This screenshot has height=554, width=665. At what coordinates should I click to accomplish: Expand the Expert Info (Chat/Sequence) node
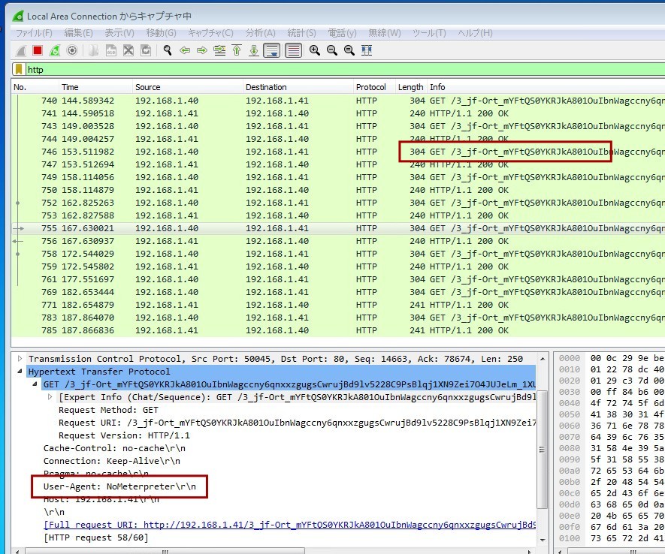coord(50,397)
